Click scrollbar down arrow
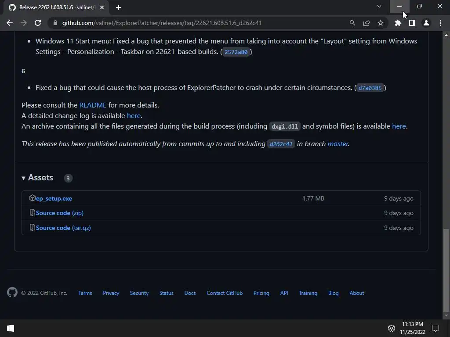 [446, 316]
